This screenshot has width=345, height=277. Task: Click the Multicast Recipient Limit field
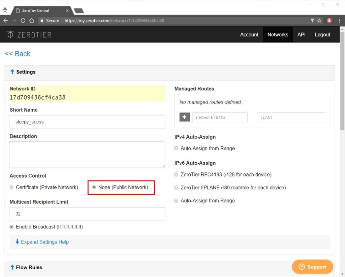coord(87,214)
